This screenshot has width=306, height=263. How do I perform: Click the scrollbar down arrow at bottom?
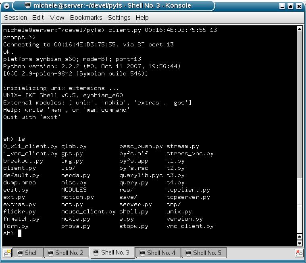point(300,243)
